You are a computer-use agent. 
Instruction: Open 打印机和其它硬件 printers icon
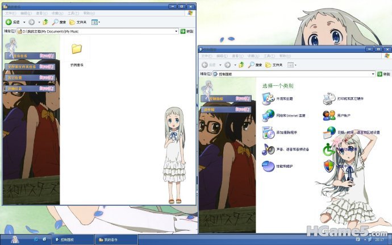(x=329, y=98)
